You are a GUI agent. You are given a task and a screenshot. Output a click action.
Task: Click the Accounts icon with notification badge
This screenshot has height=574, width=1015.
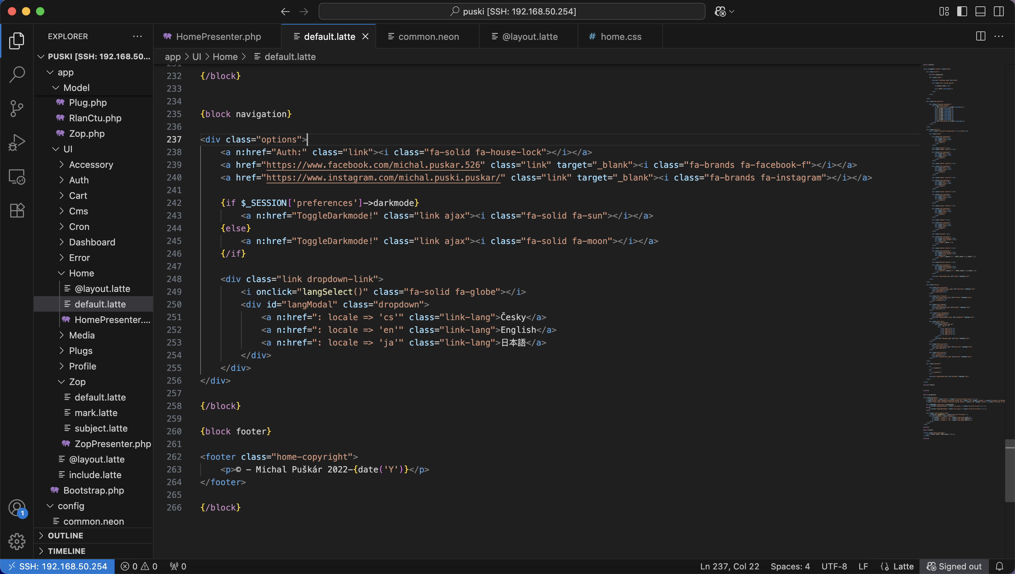(17, 508)
